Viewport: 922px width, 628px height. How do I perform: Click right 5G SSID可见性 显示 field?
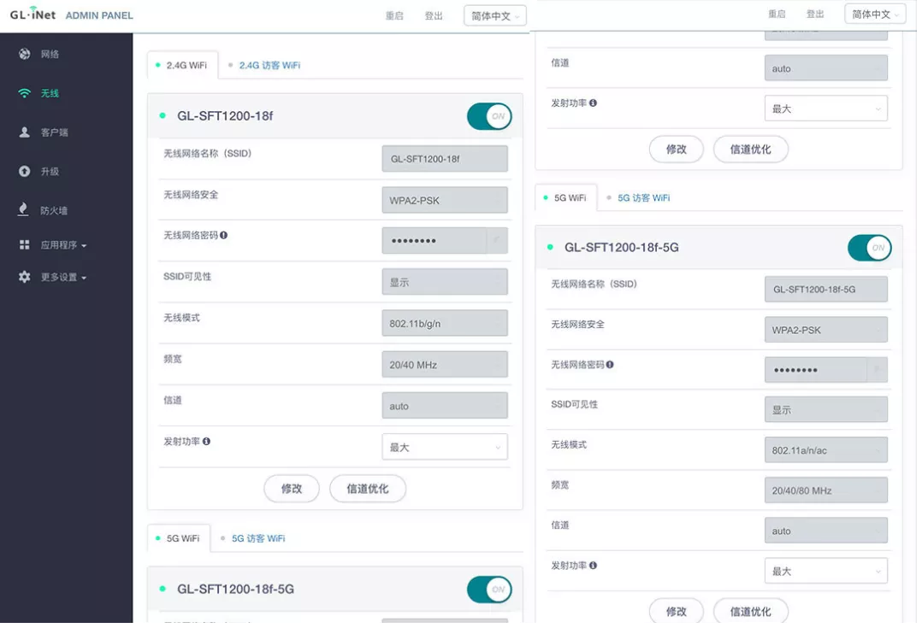(825, 410)
